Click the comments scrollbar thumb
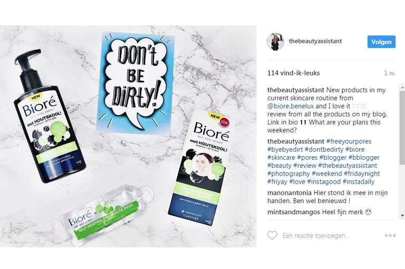405x269 pixels. pyautogui.click(x=402, y=128)
